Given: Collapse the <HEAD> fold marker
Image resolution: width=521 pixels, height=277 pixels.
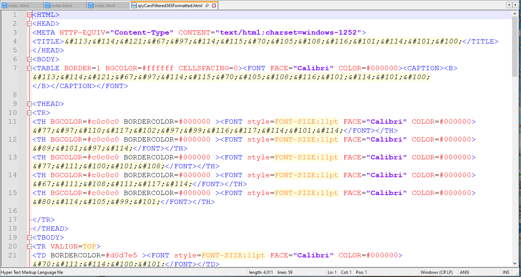Looking at the screenshot, I should (x=29, y=24).
